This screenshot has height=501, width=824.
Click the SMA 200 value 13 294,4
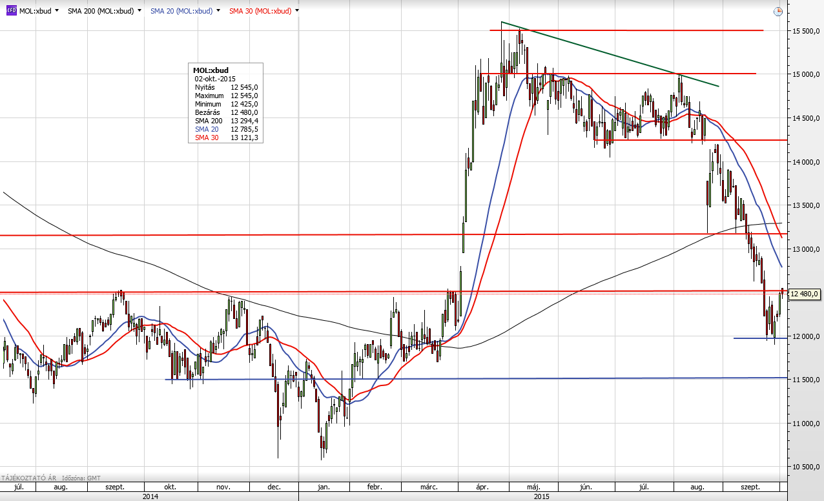[244, 121]
